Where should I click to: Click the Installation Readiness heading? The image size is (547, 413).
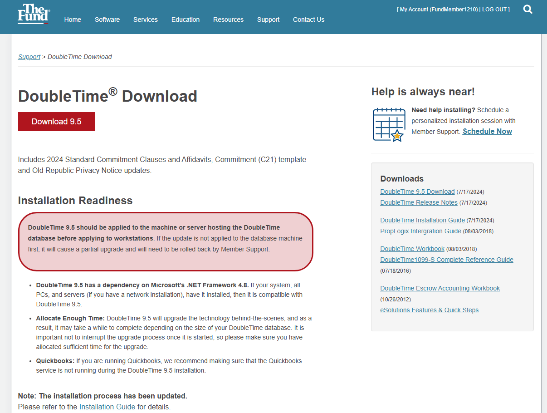(x=75, y=201)
